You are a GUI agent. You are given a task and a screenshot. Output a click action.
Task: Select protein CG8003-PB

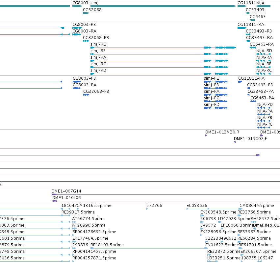(x=84, y=78)
